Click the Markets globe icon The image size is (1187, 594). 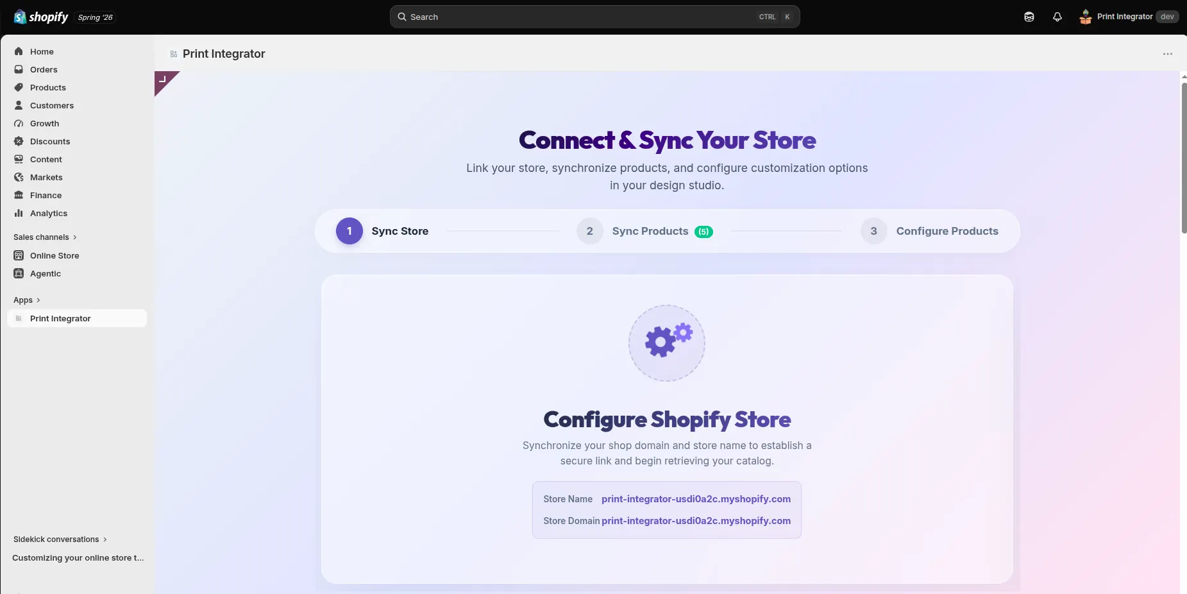[19, 177]
